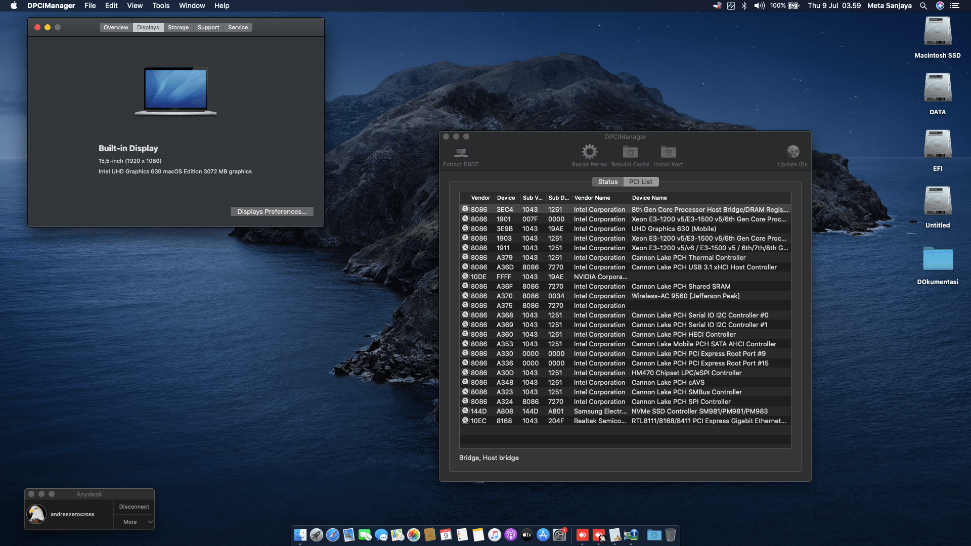Open Music app in dock
This screenshot has height=546, width=971.
(495, 535)
